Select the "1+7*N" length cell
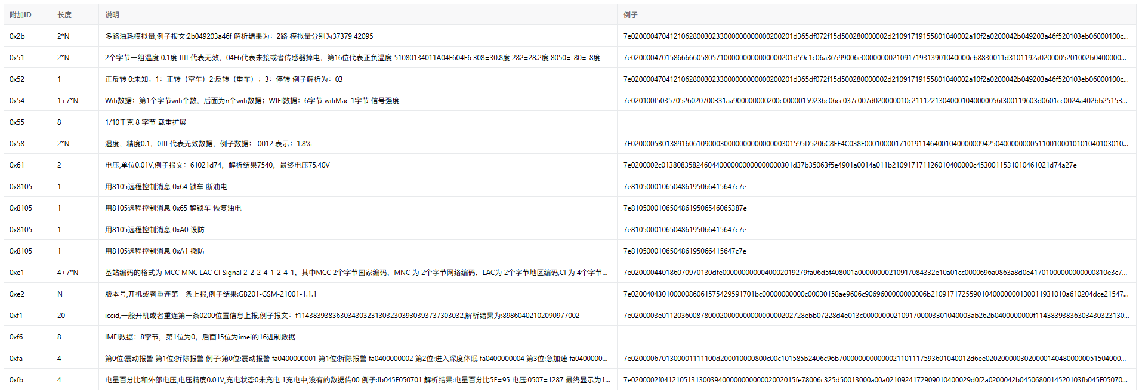The image size is (1139, 392). pos(67,101)
